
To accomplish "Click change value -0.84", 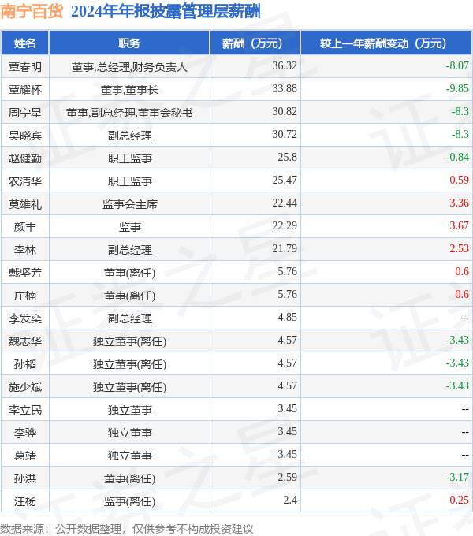I will click(457, 157).
